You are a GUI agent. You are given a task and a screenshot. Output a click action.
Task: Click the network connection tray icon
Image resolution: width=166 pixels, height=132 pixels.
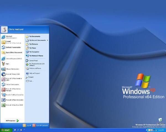coord(154,130)
